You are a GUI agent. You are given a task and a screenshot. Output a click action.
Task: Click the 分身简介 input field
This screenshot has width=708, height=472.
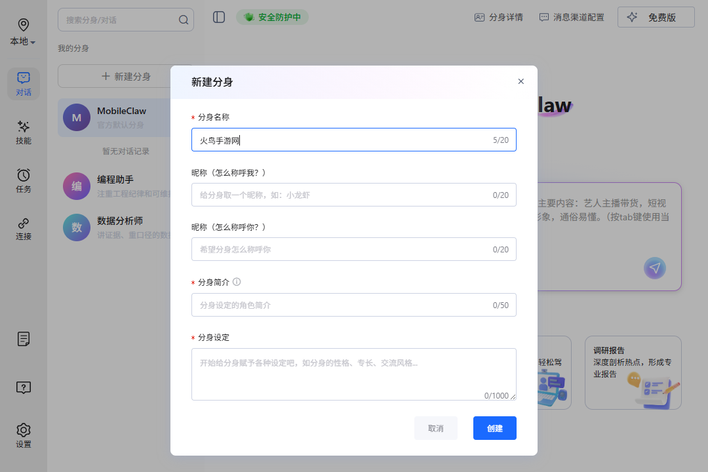[x=353, y=305]
